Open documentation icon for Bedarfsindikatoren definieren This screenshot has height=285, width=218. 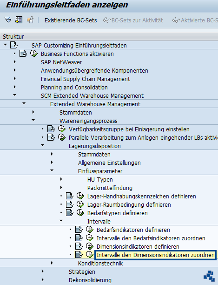pyautogui.click(x=79, y=230)
